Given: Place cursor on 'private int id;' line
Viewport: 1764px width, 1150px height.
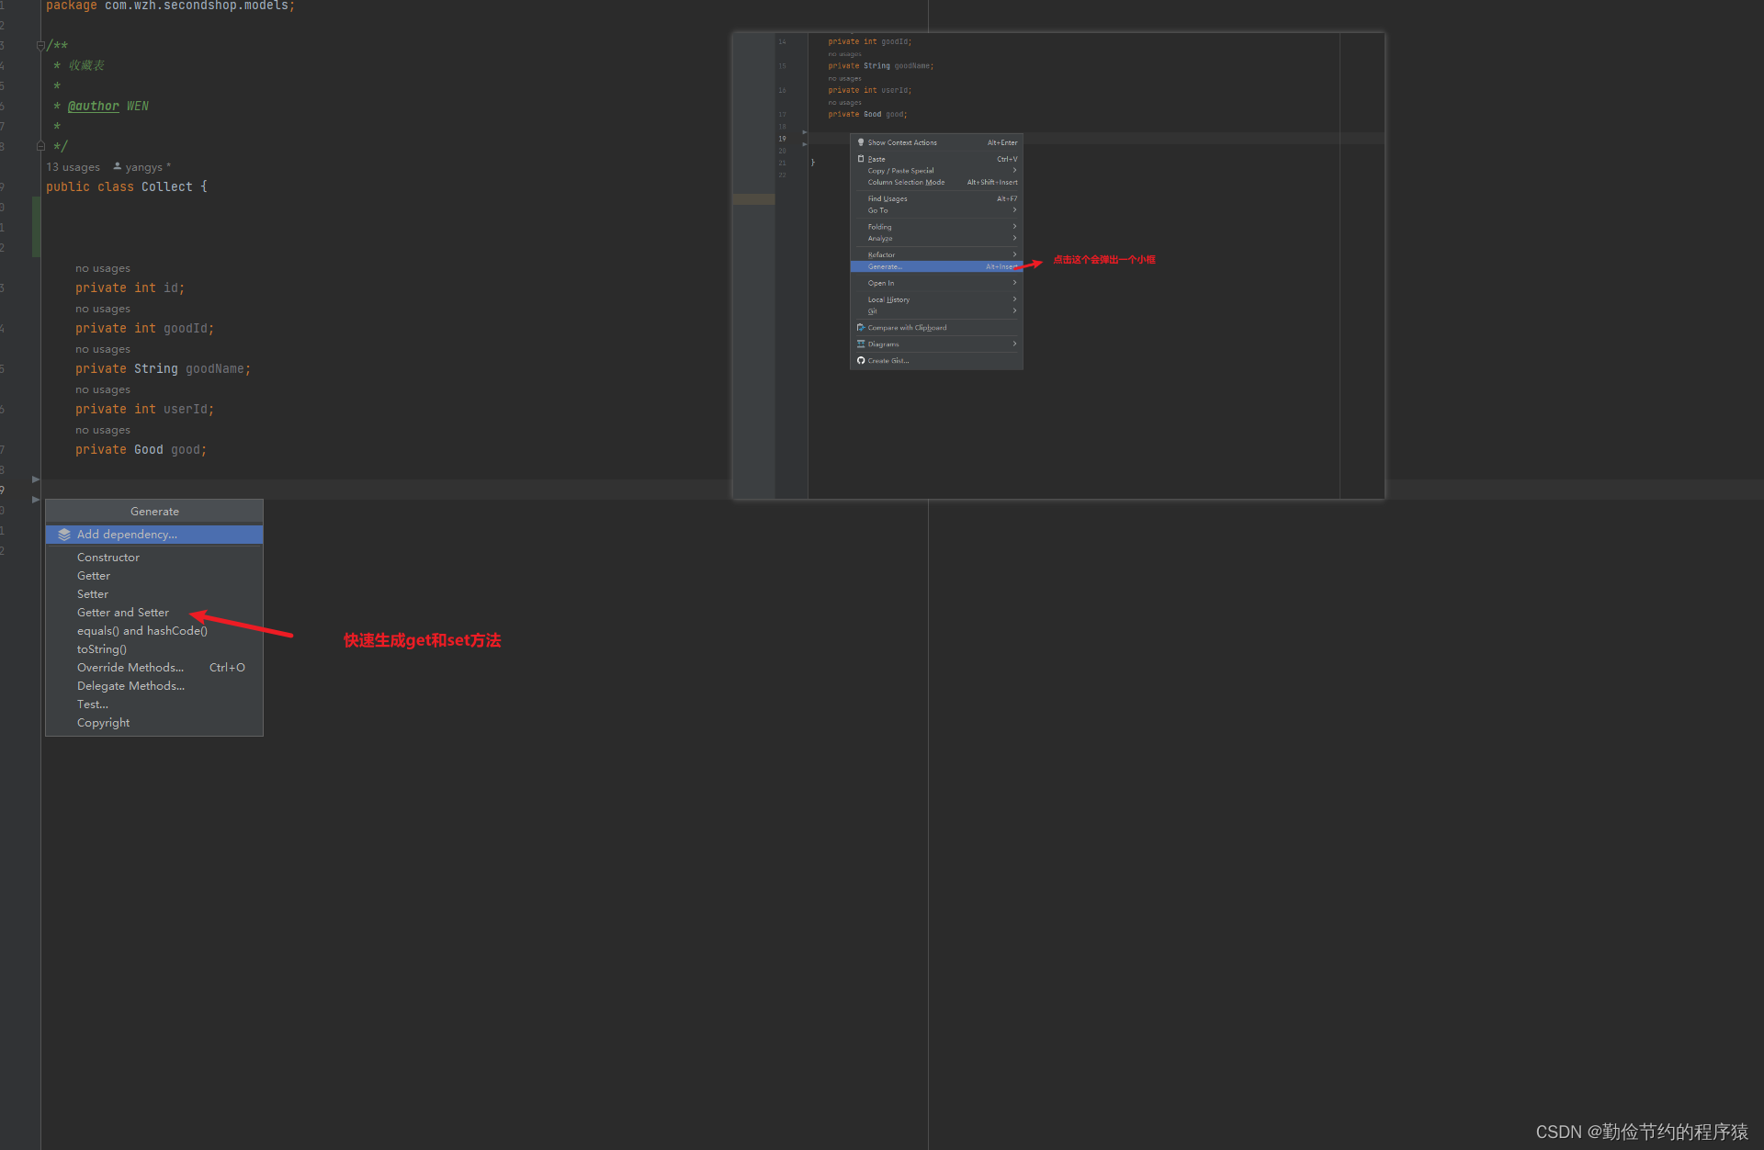Looking at the screenshot, I should (130, 288).
